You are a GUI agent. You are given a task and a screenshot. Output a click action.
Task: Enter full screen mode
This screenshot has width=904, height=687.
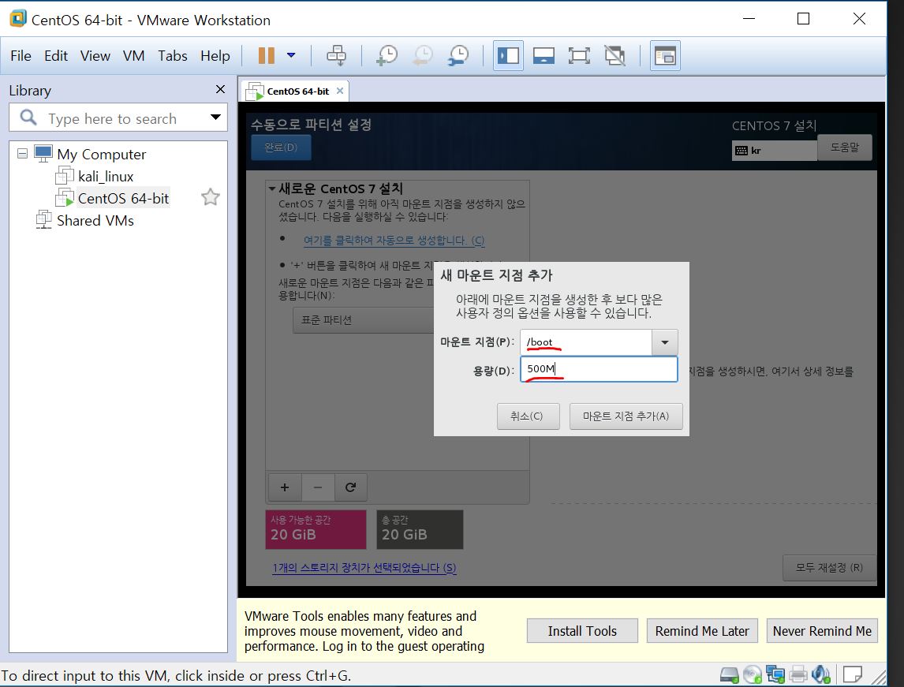(579, 55)
